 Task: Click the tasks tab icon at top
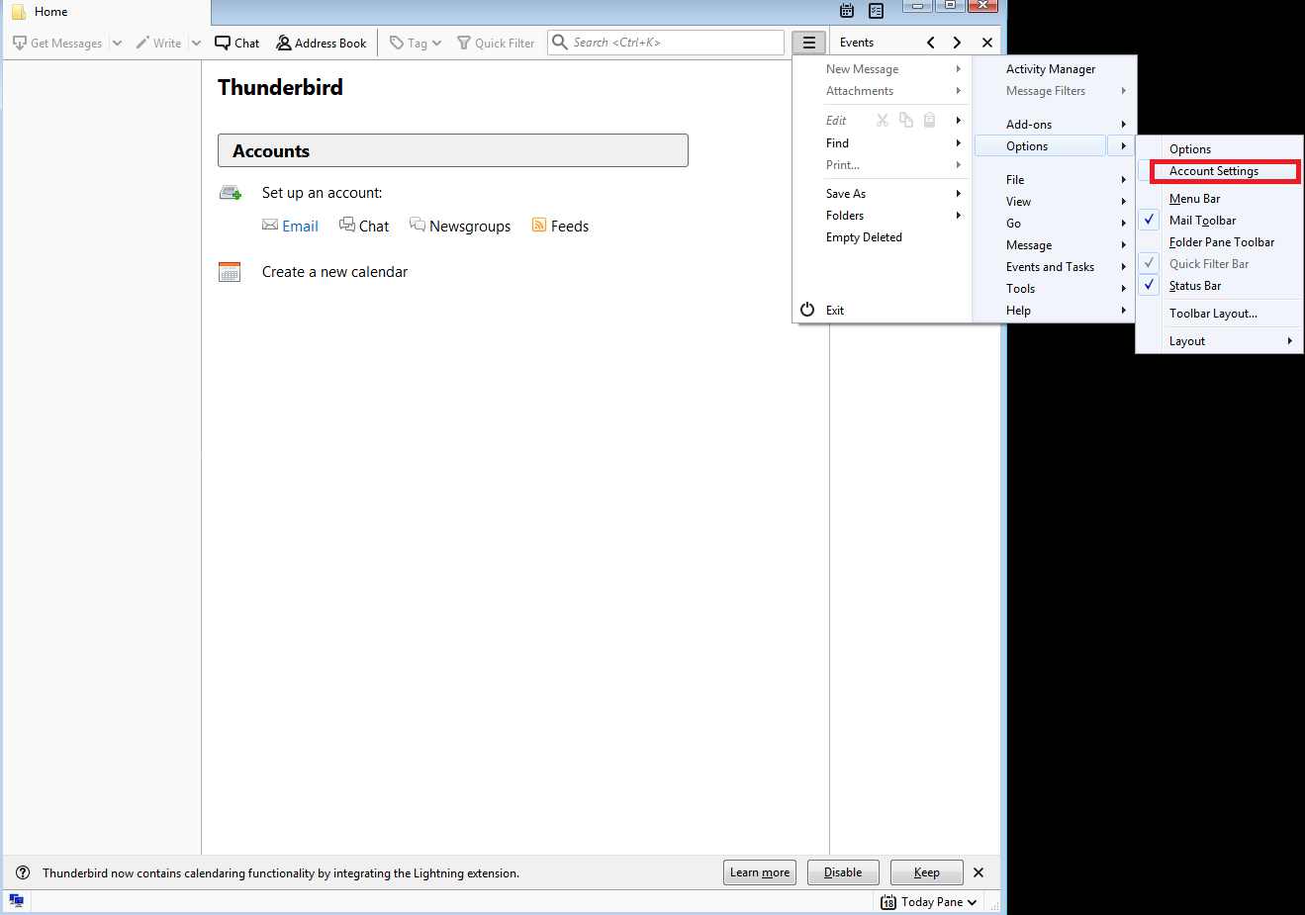click(x=876, y=11)
